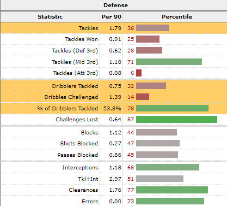
Task: Select the Blocks statistic label
Action: click(x=89, y=132)
